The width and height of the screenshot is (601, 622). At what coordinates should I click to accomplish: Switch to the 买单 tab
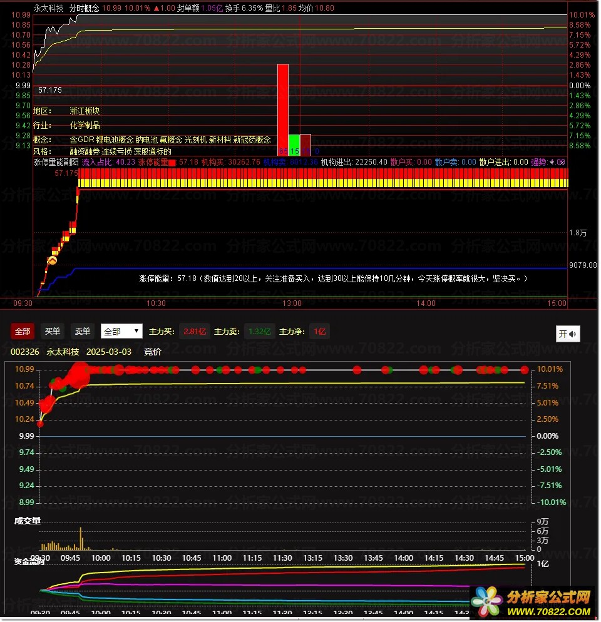[x=53, y=331]
